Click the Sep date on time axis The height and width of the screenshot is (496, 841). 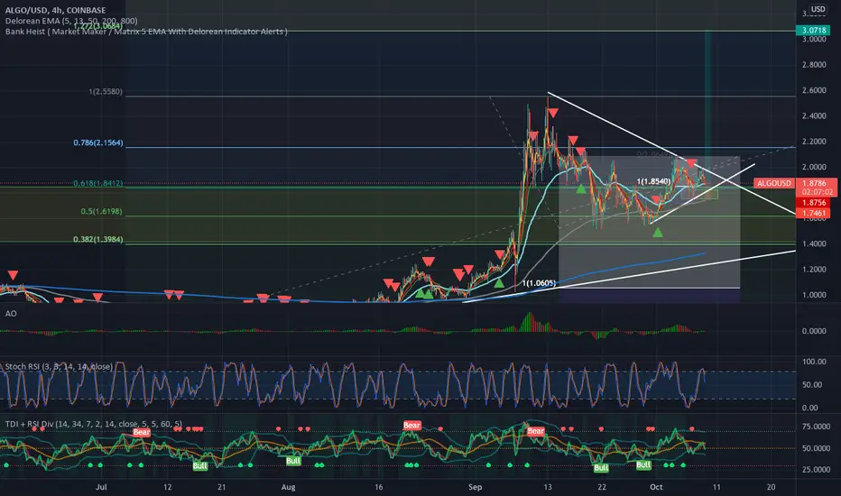click(476, 487)
